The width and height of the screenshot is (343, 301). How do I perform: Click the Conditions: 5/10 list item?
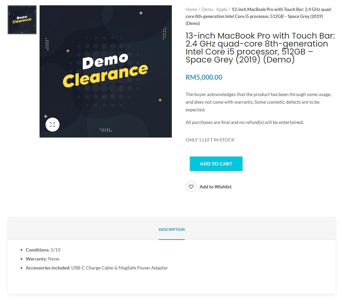(43, 250)
